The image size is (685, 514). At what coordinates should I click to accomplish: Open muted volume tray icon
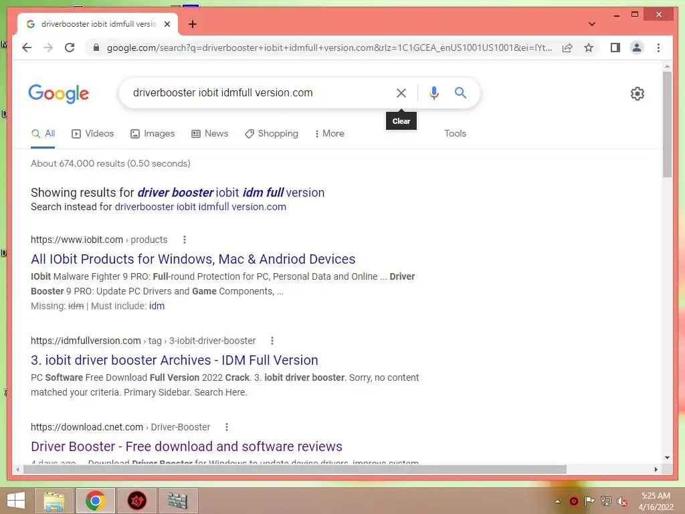click(x=621, y=501)
